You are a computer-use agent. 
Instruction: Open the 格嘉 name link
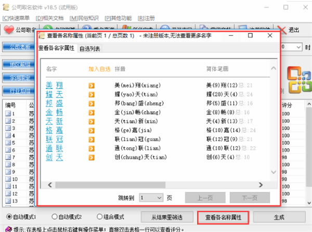pos(54,131)
